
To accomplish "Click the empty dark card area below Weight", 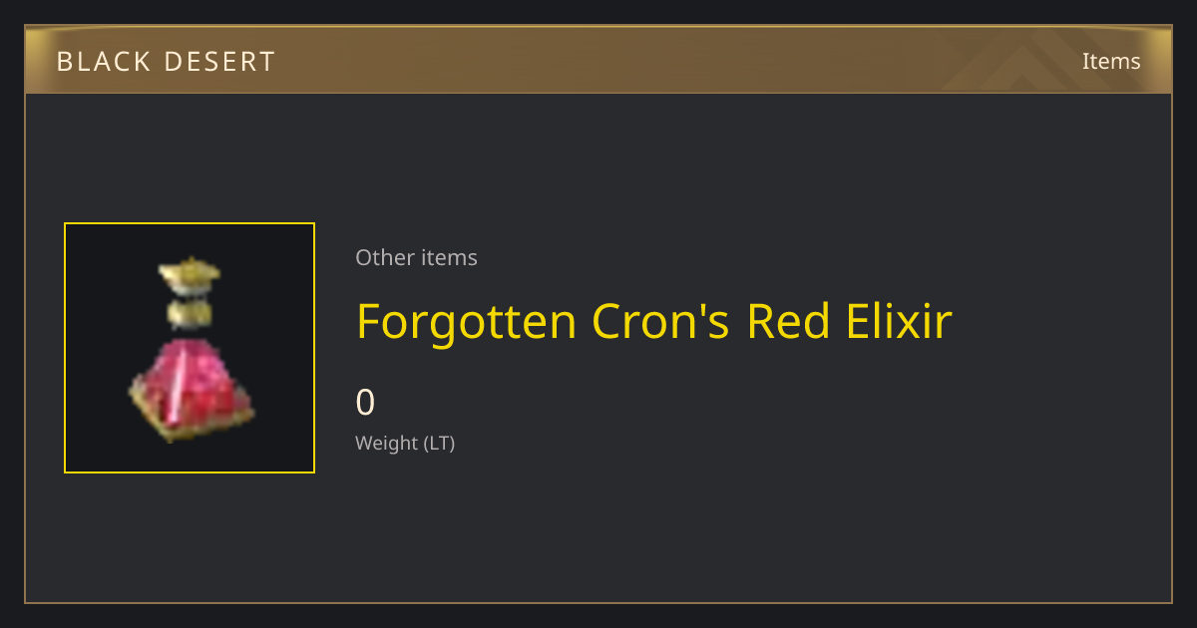I will tap(598, 528).
